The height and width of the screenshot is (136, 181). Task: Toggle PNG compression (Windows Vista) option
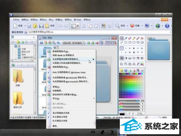[71, 73]
